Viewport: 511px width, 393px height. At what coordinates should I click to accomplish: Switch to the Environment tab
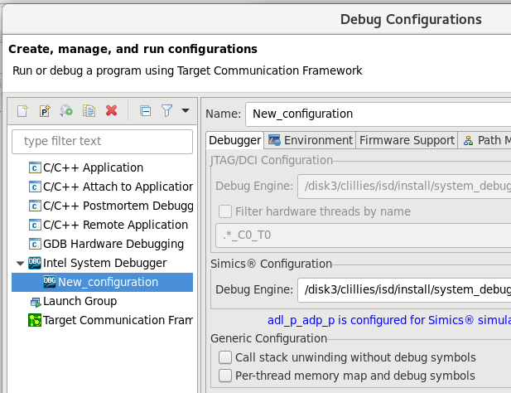point(310,140)
